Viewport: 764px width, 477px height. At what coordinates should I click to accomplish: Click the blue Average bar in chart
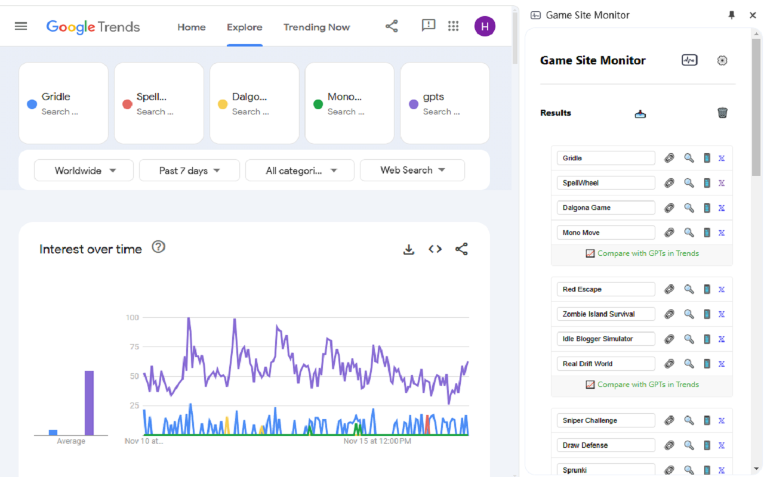(53, 432)
